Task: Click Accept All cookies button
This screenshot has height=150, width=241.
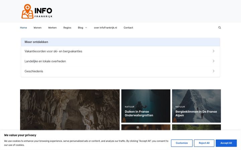Action: tap(226, 143)
